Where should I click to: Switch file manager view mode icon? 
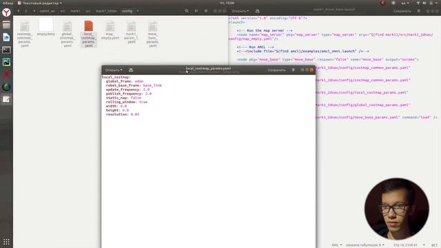point(196,11)
